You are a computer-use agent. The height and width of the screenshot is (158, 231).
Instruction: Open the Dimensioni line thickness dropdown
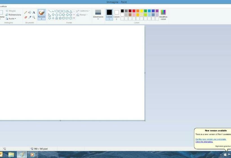tap(98, 15)
